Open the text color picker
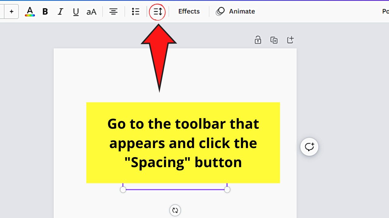389x218 pixels. pyautogui.click(x=29, y=12)
